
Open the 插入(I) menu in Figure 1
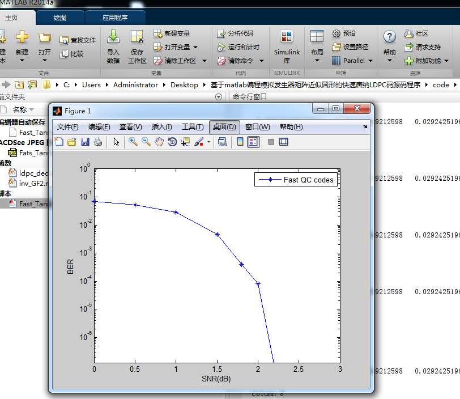tap(161, 127)
